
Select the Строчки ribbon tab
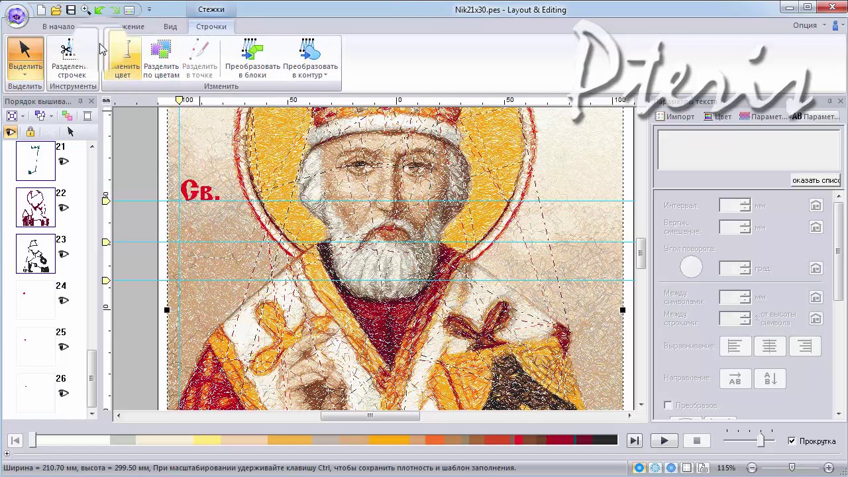click(211, 26)
